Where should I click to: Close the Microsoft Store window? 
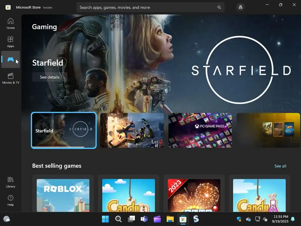[x=294, y=5]
